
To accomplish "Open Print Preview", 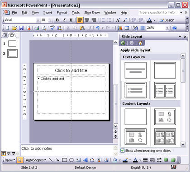I will pos(44,28).
